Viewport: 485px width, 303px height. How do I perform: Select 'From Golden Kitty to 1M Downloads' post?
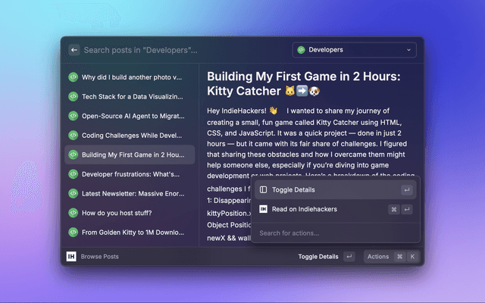[x=131, y=232]
